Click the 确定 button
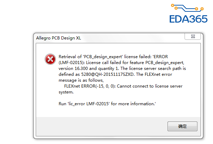 [x=182, y=127]
